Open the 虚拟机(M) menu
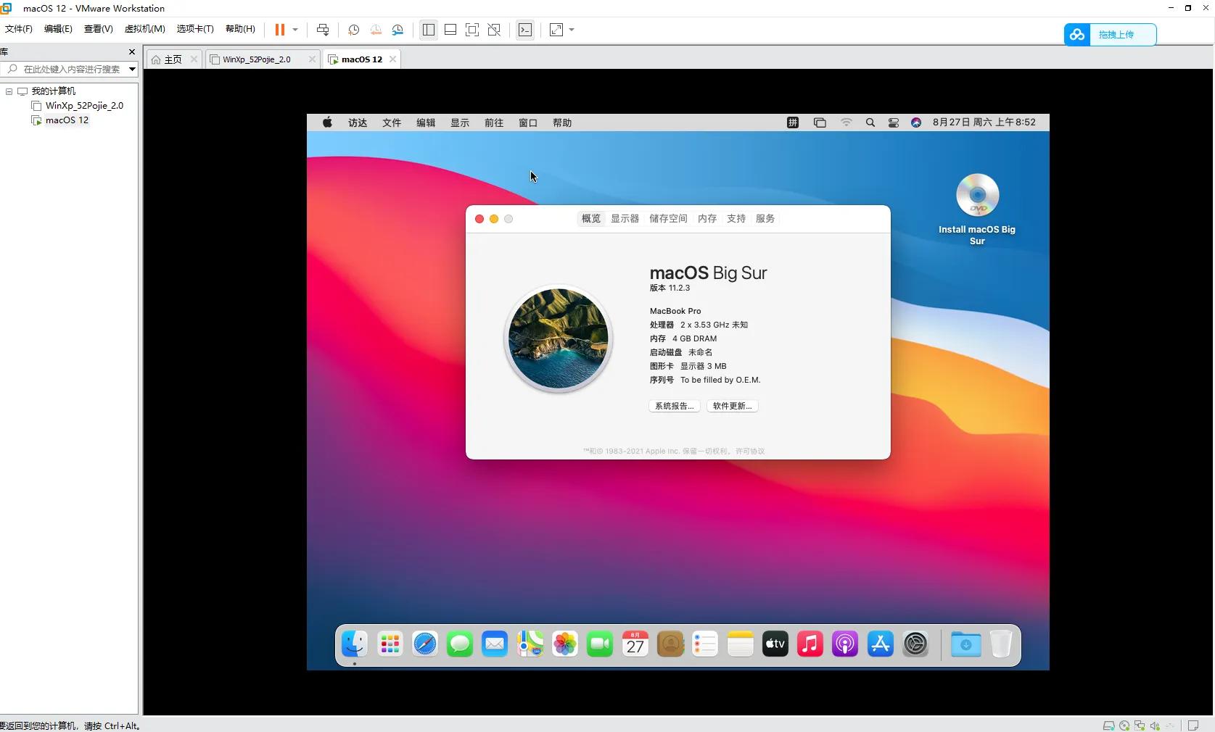1215x732 pixels. (145, 29)
